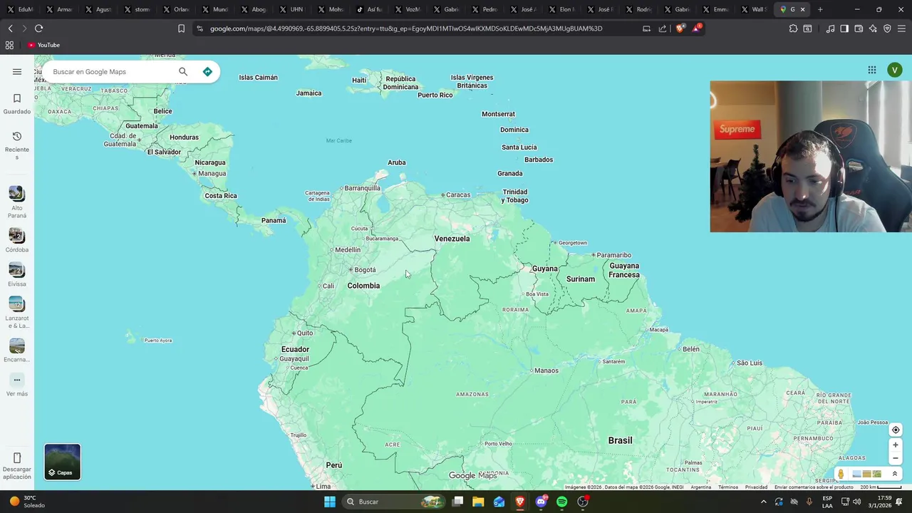Open File Explorer from taskbar
912x513 pixels.
[478, 502]
